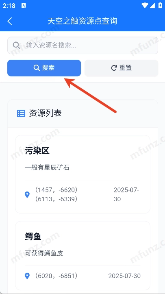Click the battery icon in status bar

pos(160,5)
